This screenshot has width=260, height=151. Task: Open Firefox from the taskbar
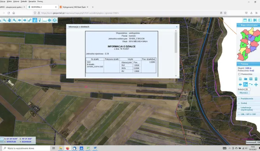(68, 148)
